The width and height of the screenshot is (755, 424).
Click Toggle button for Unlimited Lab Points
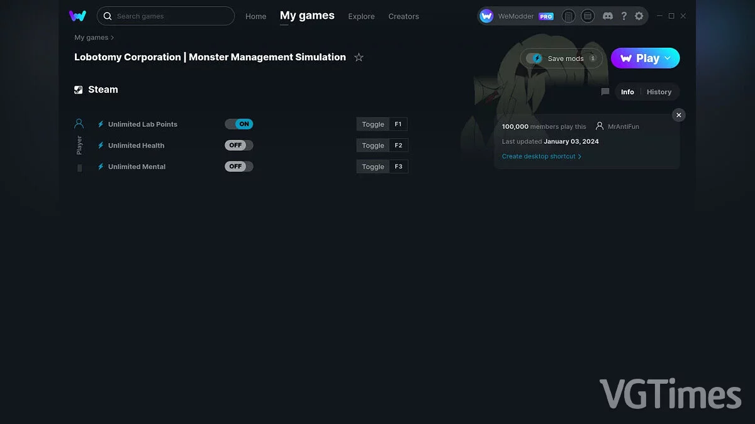pyautogui.click(x=373, y=124)
